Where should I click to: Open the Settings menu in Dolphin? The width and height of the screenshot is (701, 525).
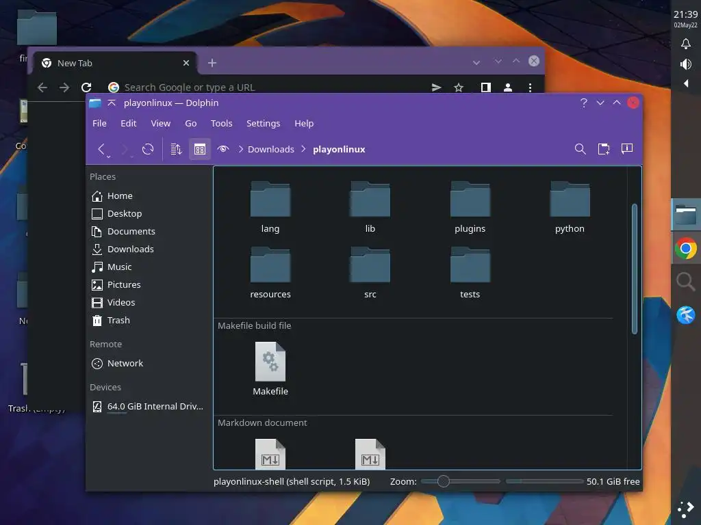[263, 123]
